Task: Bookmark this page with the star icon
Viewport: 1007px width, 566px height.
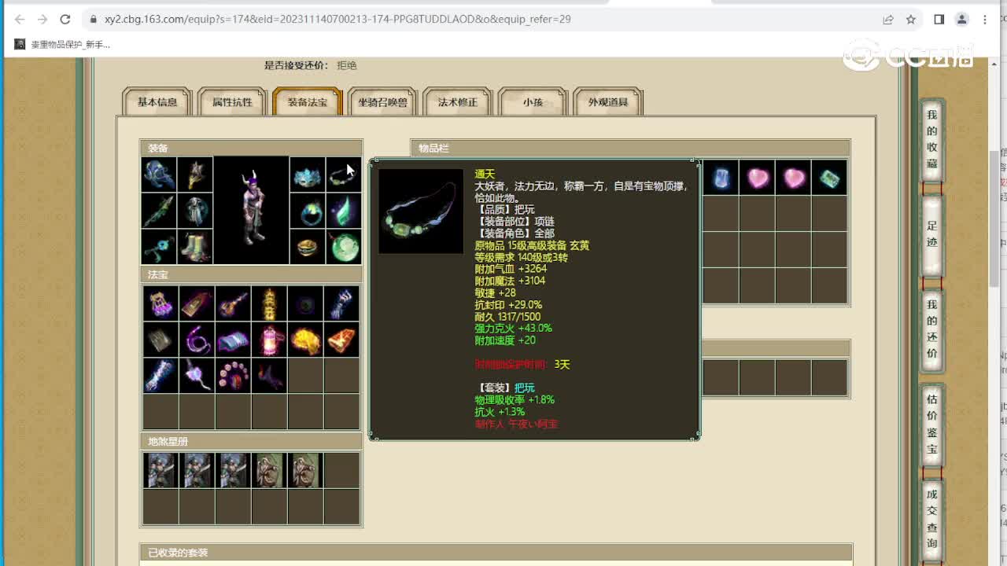Action: coord(910,19)
